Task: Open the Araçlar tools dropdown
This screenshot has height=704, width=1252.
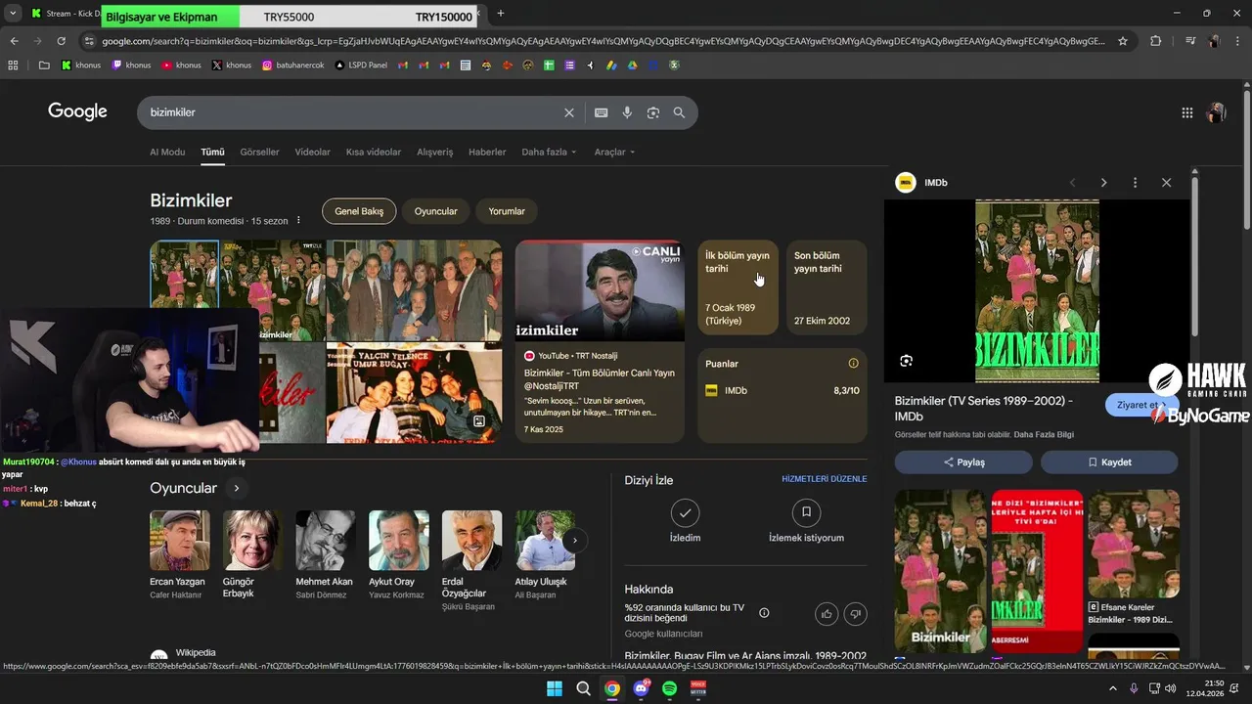Action: point(614,153)
